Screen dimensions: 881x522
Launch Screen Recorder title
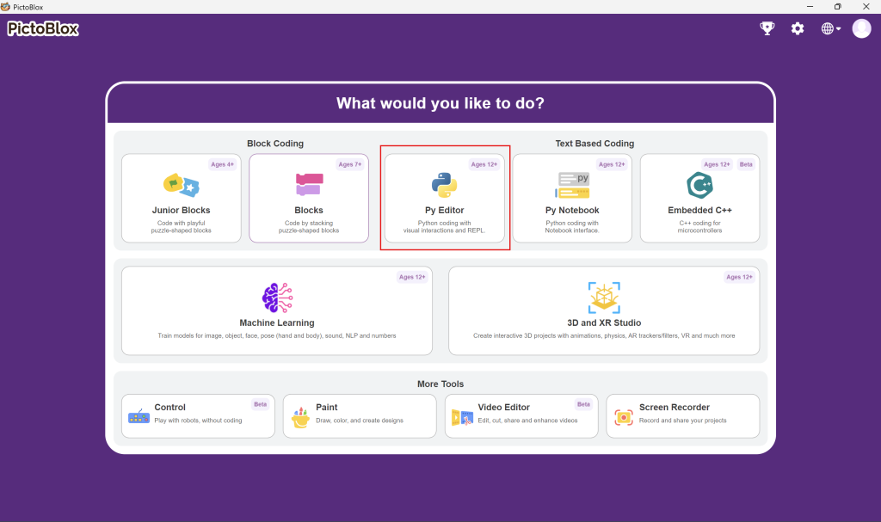click(675, 408)
